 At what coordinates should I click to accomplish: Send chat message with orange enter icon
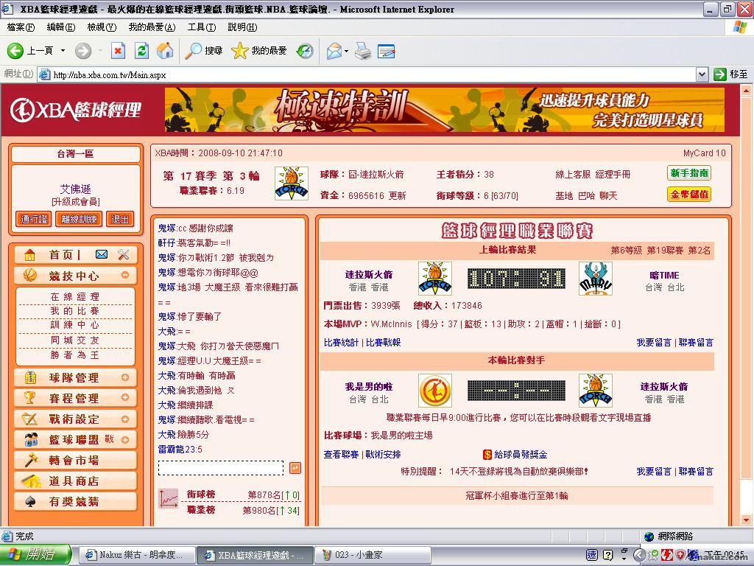click(295, 468)
